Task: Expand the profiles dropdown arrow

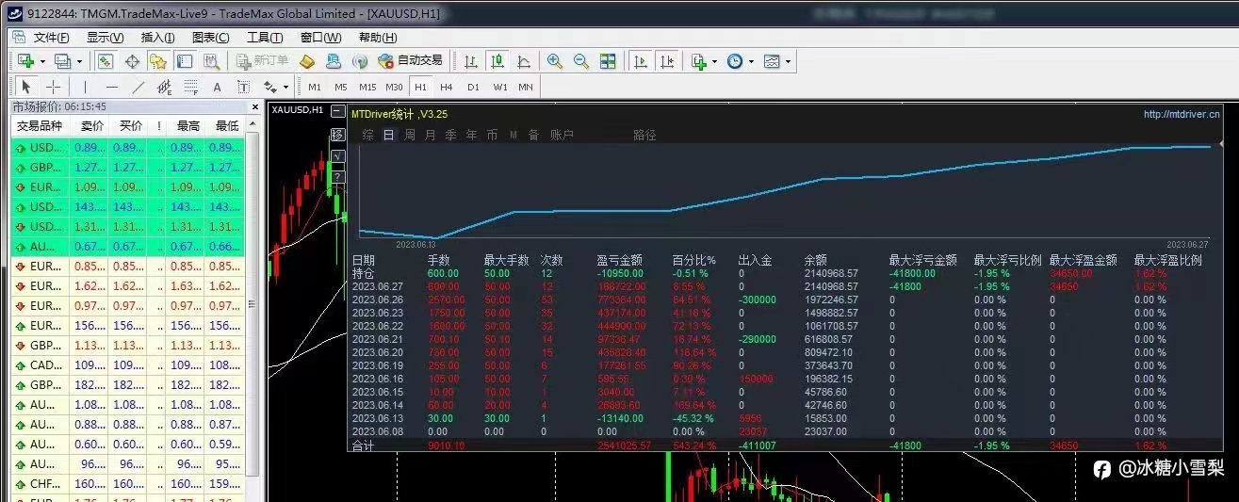Action: pyautogui.click(x=79, y=61)
